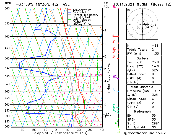This screenshot has width=174, height=135.
Task: Click the '40' temperature axis label
Action: point(102,130)
